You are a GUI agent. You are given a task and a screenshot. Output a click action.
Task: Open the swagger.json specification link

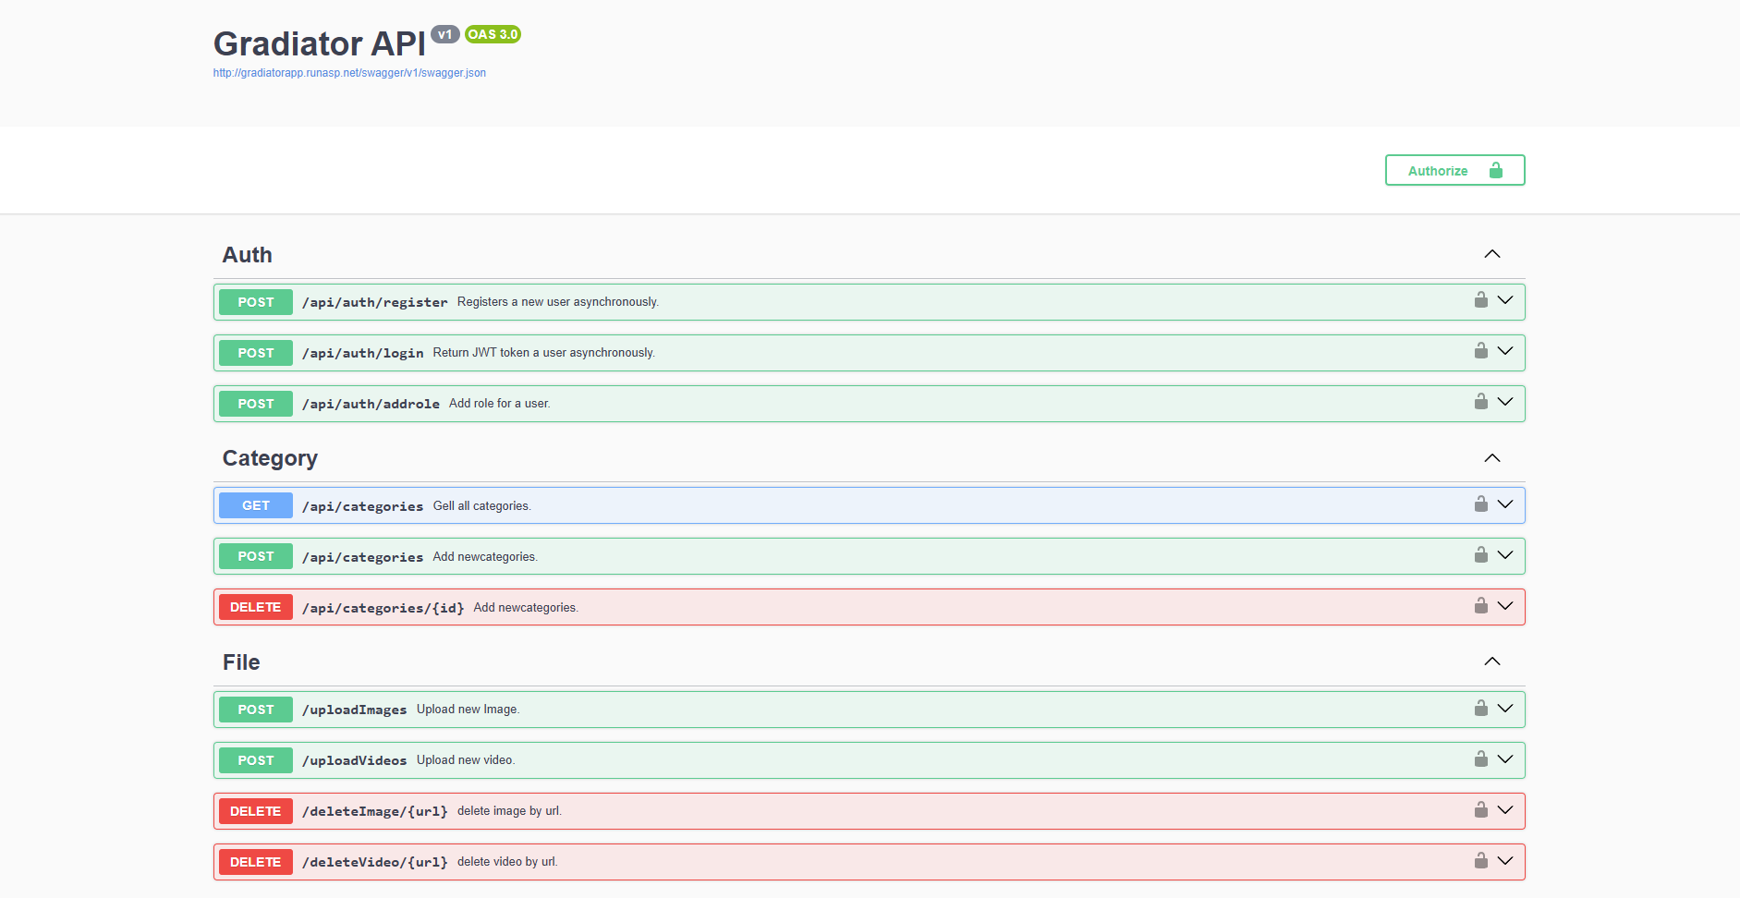click(349, 72)
